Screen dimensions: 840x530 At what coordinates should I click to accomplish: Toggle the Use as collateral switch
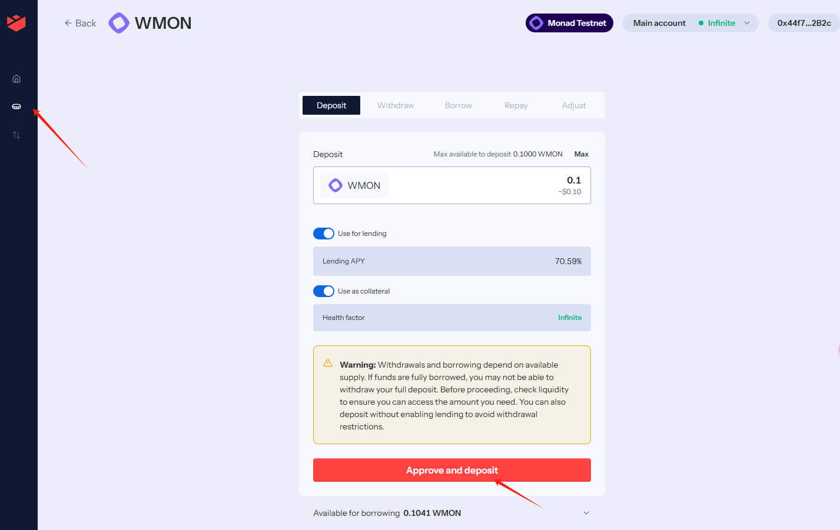click(x=324, y=291)
